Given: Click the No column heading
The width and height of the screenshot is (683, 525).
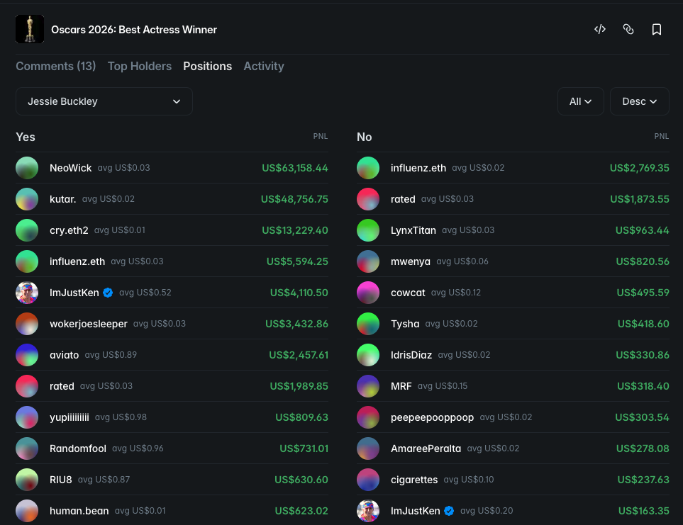Looking at the screenshot, I should [x=364, y=137].
